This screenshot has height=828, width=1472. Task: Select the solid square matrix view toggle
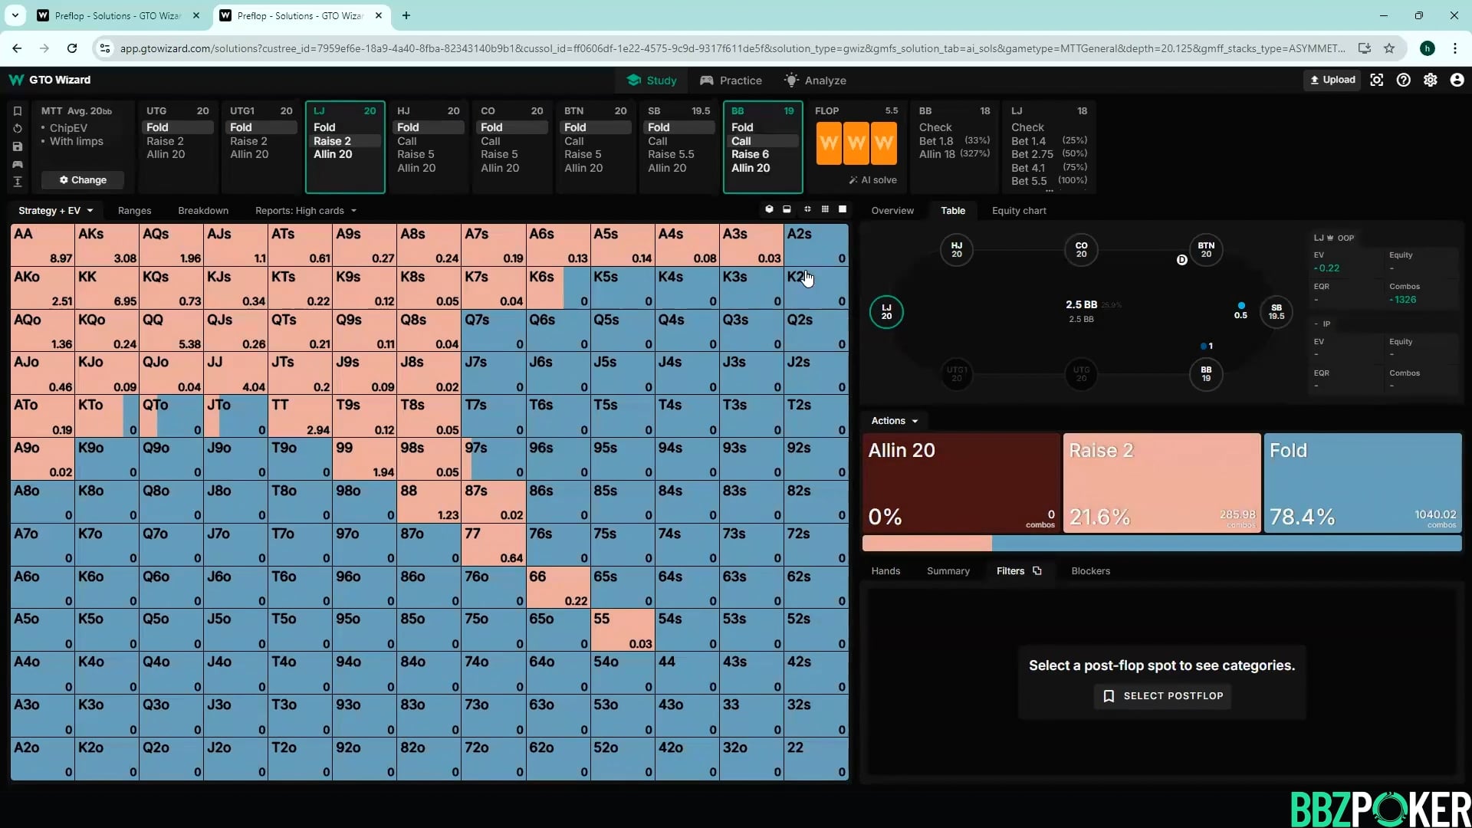[x=843, y=209]
